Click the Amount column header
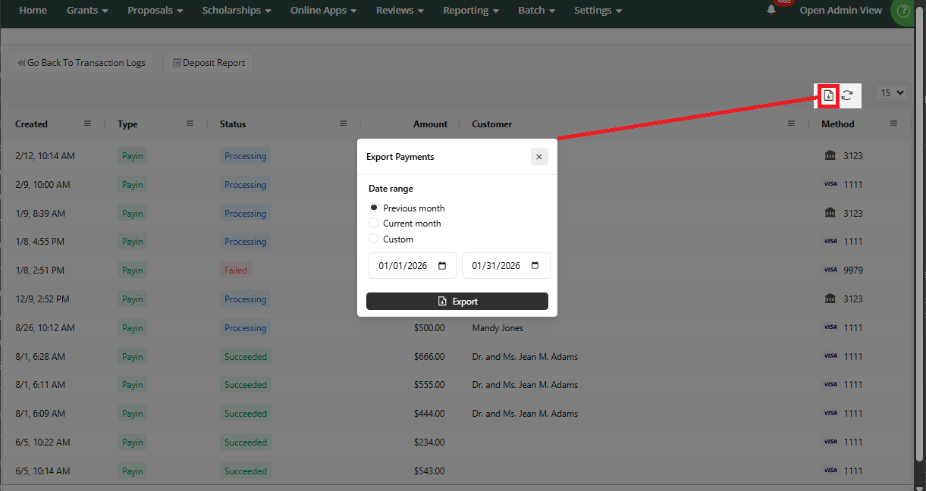Viewport: 926px width, 491px height. (x=430, y=124)
